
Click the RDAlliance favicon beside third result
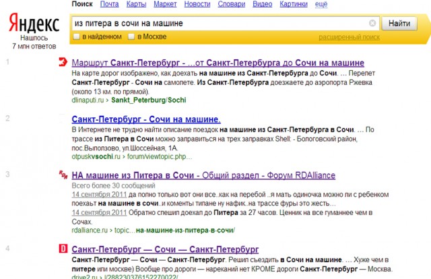(x=63, y=175)
